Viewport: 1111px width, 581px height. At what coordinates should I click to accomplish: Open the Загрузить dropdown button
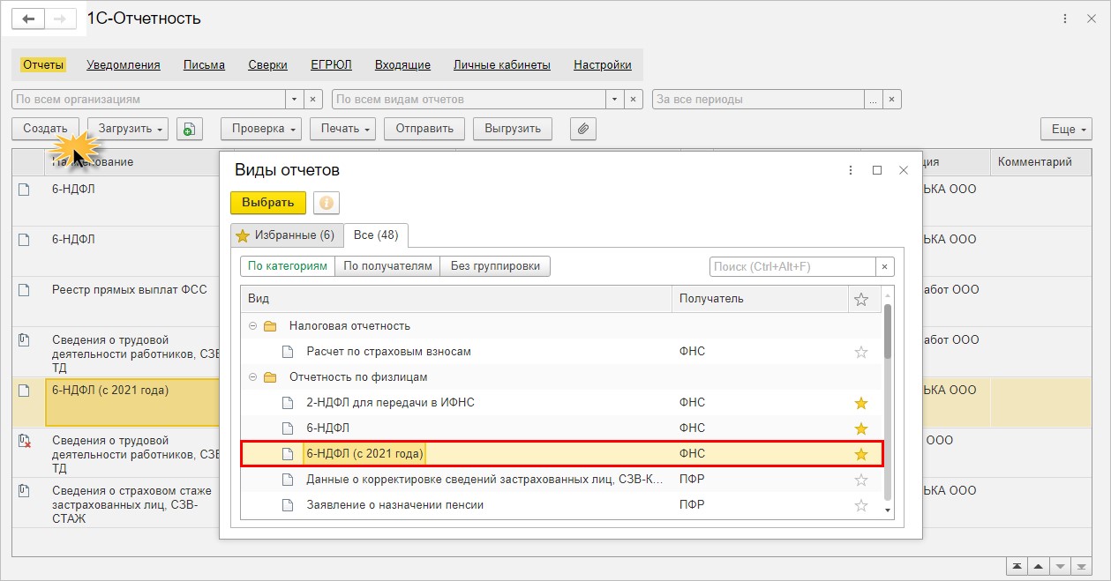128,129
